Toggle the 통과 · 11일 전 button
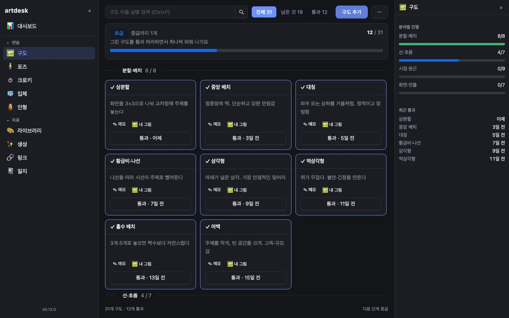The width and height of the screenshot is (509, 318). [341, 204]
